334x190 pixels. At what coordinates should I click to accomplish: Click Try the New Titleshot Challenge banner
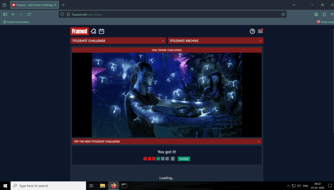point(167,142)
